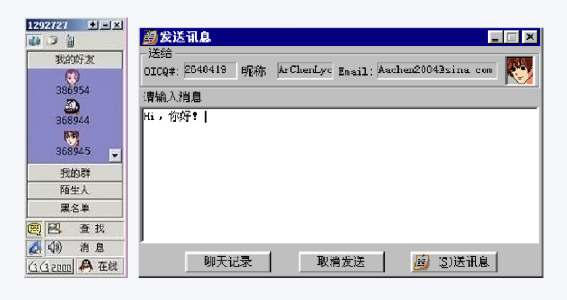Click the mobile phone icon in toolbar
The height and width of the screenshot is (300, 567).
(x=70, y=41)
